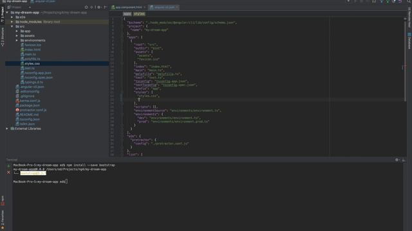Screen dimensions: 412x231
Task: Open Project panel settings gear
Action: tap(98, 7)
